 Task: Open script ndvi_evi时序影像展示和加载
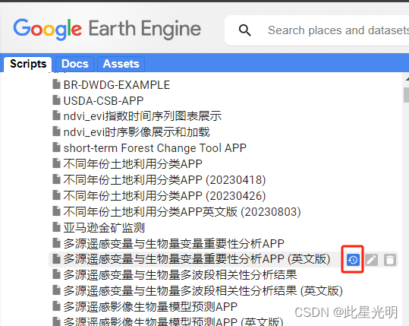[x=137, y=132]
